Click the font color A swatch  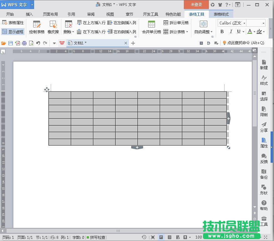click(250, 32)
